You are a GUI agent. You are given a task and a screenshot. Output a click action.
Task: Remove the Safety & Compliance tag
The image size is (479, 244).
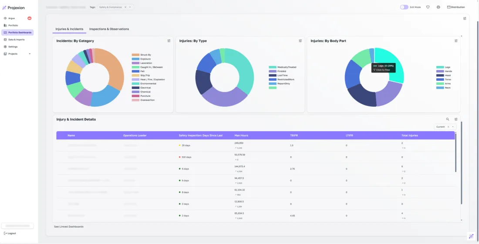coord(125,7)
